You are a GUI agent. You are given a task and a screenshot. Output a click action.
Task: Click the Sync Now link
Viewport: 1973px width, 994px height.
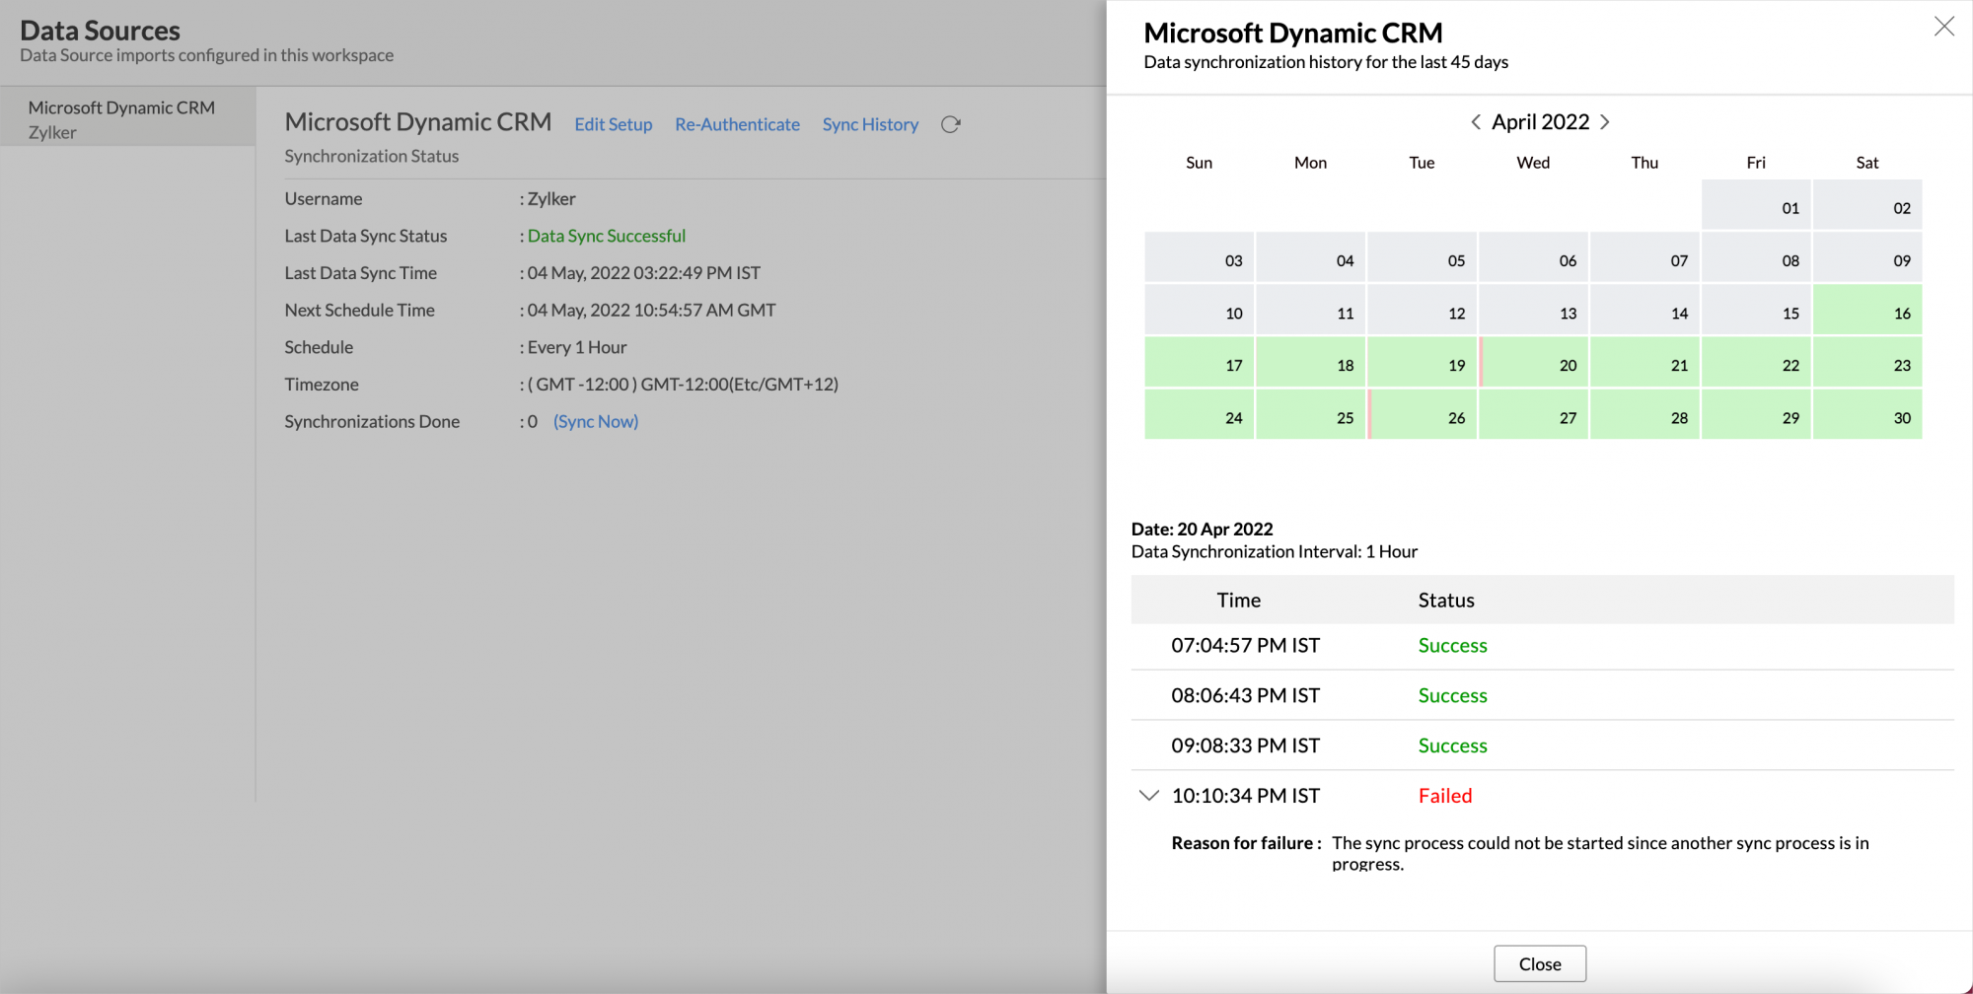(596, 421)
